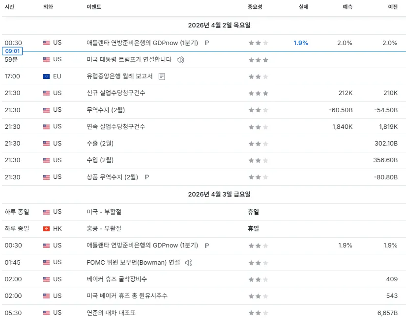Screen dimensions: 406x320
Task: Click the three-star importance on Trump speech row
Action: (258, 60)
